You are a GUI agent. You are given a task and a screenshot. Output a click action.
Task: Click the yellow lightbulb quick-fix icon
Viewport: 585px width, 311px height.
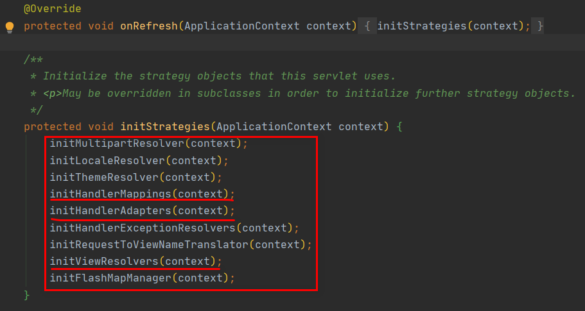pyautogui.click(x=10, y=27)
